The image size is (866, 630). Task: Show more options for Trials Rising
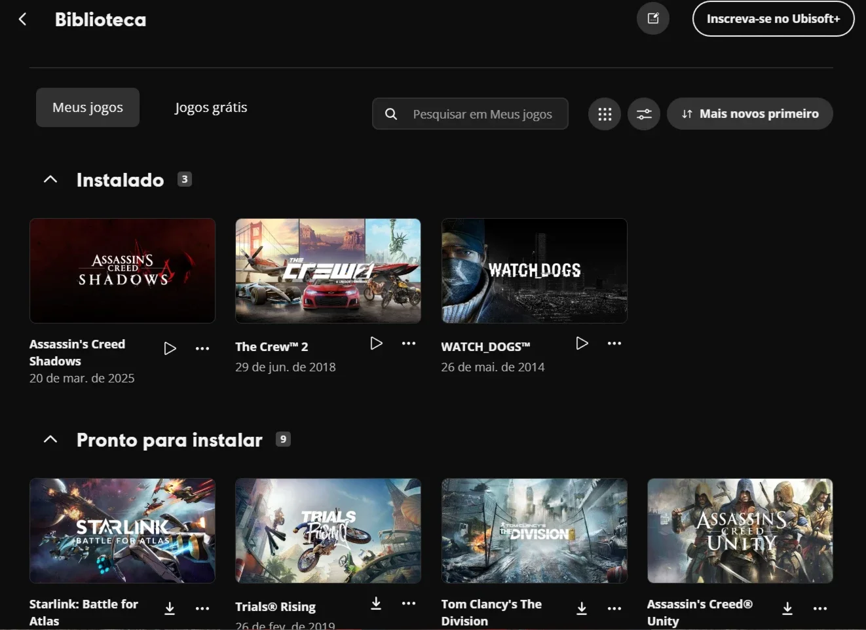pyautogui.click(x=409, y=603)
